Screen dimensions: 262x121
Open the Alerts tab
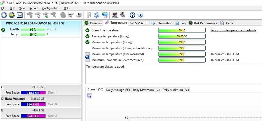[x=227, y=23]
